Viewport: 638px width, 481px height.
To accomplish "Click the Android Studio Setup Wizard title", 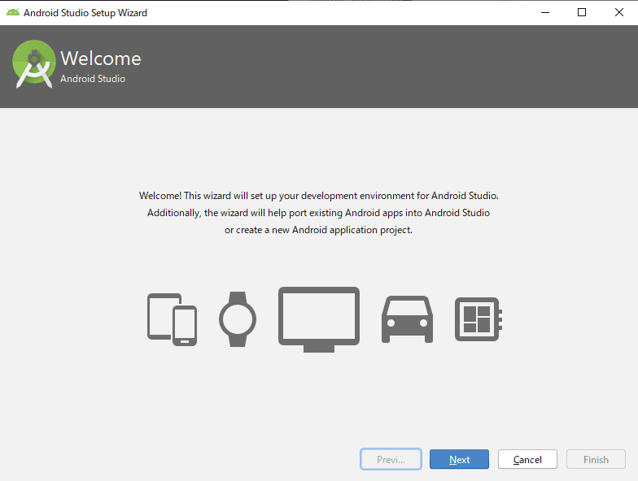I will 85,13.
